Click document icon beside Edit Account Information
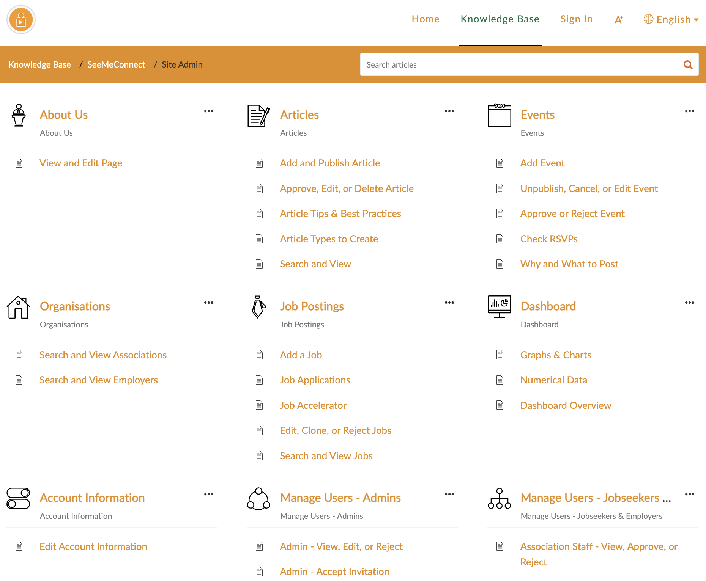The width and height of the screenshot is (706, 581). 19,546
